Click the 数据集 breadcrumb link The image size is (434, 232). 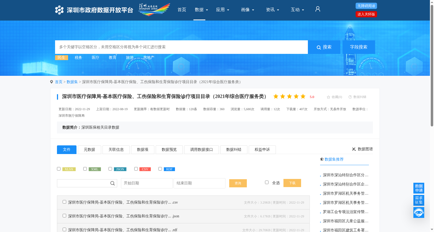(72, 82)
